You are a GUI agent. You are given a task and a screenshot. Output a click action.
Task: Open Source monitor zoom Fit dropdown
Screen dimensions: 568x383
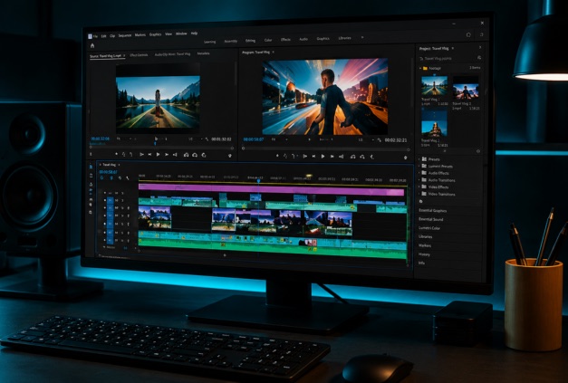tap(125, 139)
